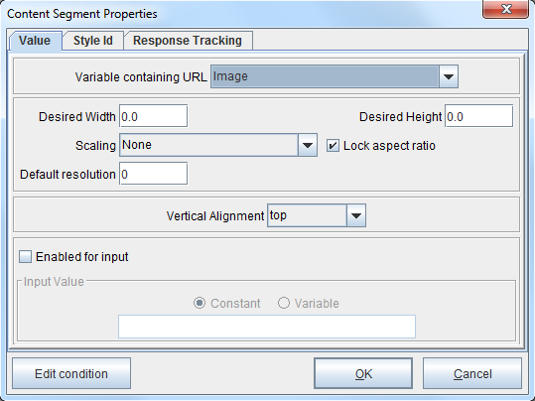Switch to the Response Tracking tab
Screen dimensions: 535x401
coord(188,41)
